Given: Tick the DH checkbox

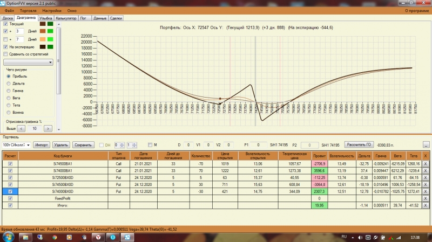Looking at the screenshot, I should click(x=102, y=145).
